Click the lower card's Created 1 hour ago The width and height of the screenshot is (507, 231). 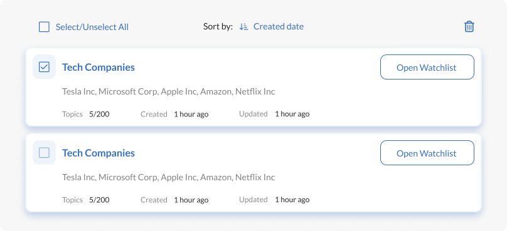click(x=174, y=200)
